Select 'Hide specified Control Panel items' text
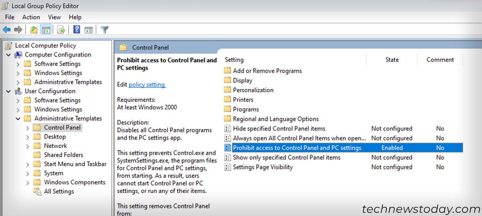The height and width of the screenshot is (216, 482). coord(279,128)
